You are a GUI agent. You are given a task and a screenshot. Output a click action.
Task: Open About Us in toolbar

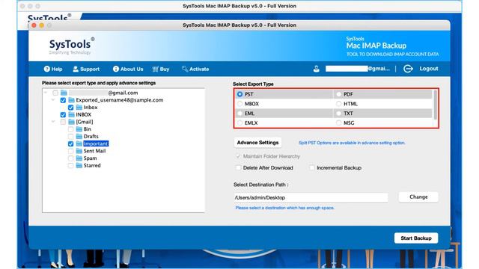point(128,69)
